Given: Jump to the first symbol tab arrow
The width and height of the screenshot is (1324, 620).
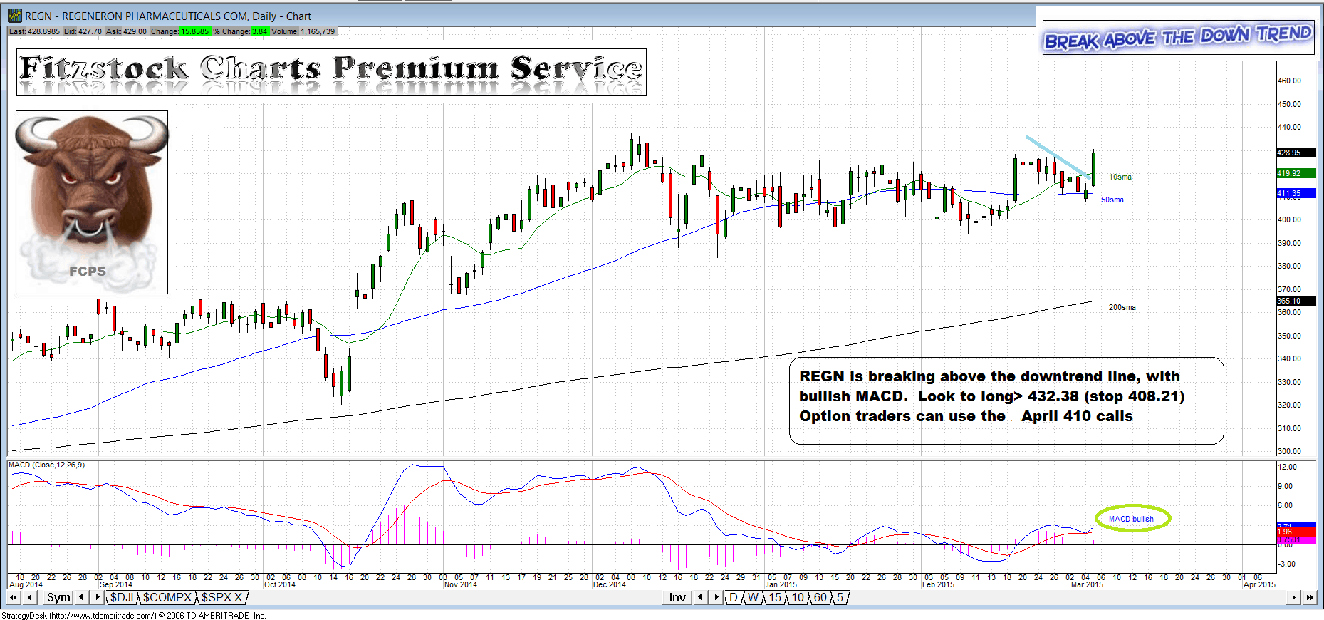Looking at the screenshot, I should point(14,598).
